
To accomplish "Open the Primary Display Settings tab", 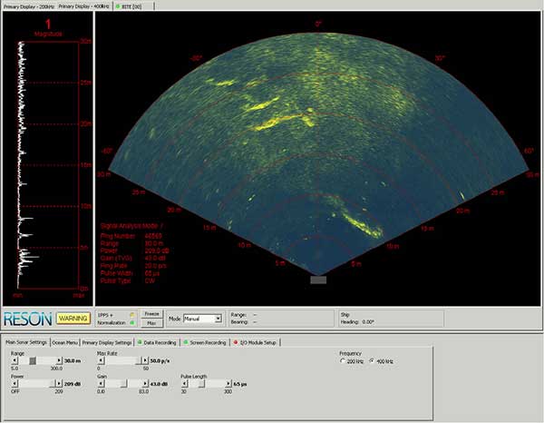I will [x=107, y=342].
